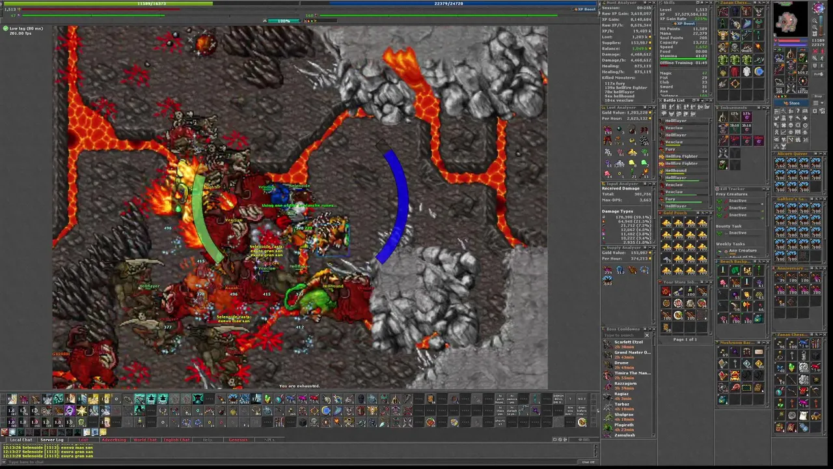Image resolution: width=833 pixels, height=469 pixels.
Task: Select the white robe in Zaoan Chess box
Action: [x=746, y=72]
